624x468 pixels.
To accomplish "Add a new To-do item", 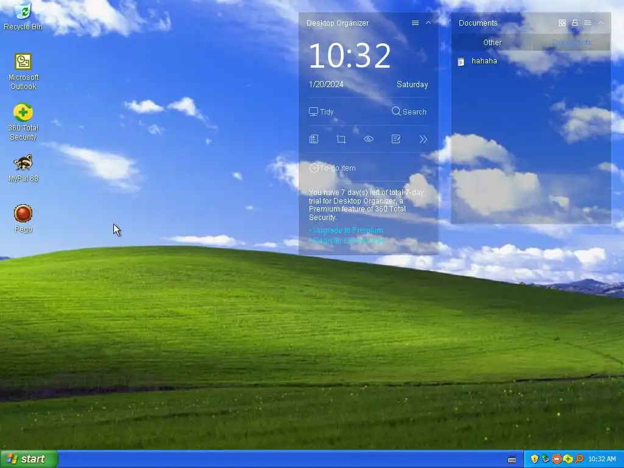I will coord(332,168).
